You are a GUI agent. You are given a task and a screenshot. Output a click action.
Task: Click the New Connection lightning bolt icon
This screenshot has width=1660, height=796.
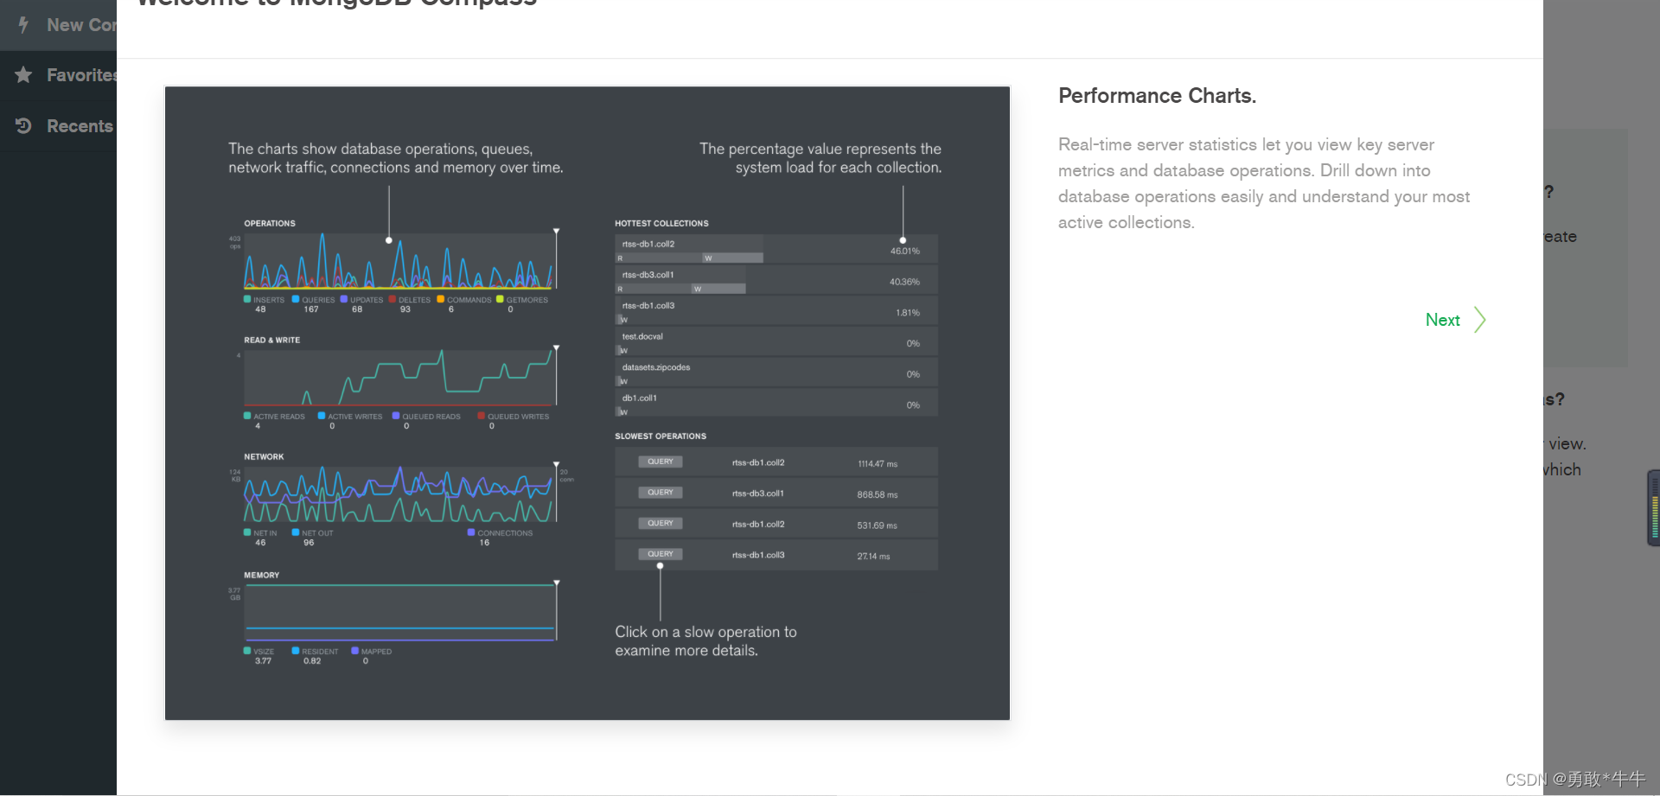click(23, 25)
